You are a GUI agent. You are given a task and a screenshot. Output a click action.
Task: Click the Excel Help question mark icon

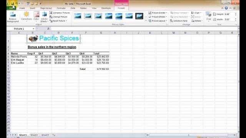(x=226, y=8)
